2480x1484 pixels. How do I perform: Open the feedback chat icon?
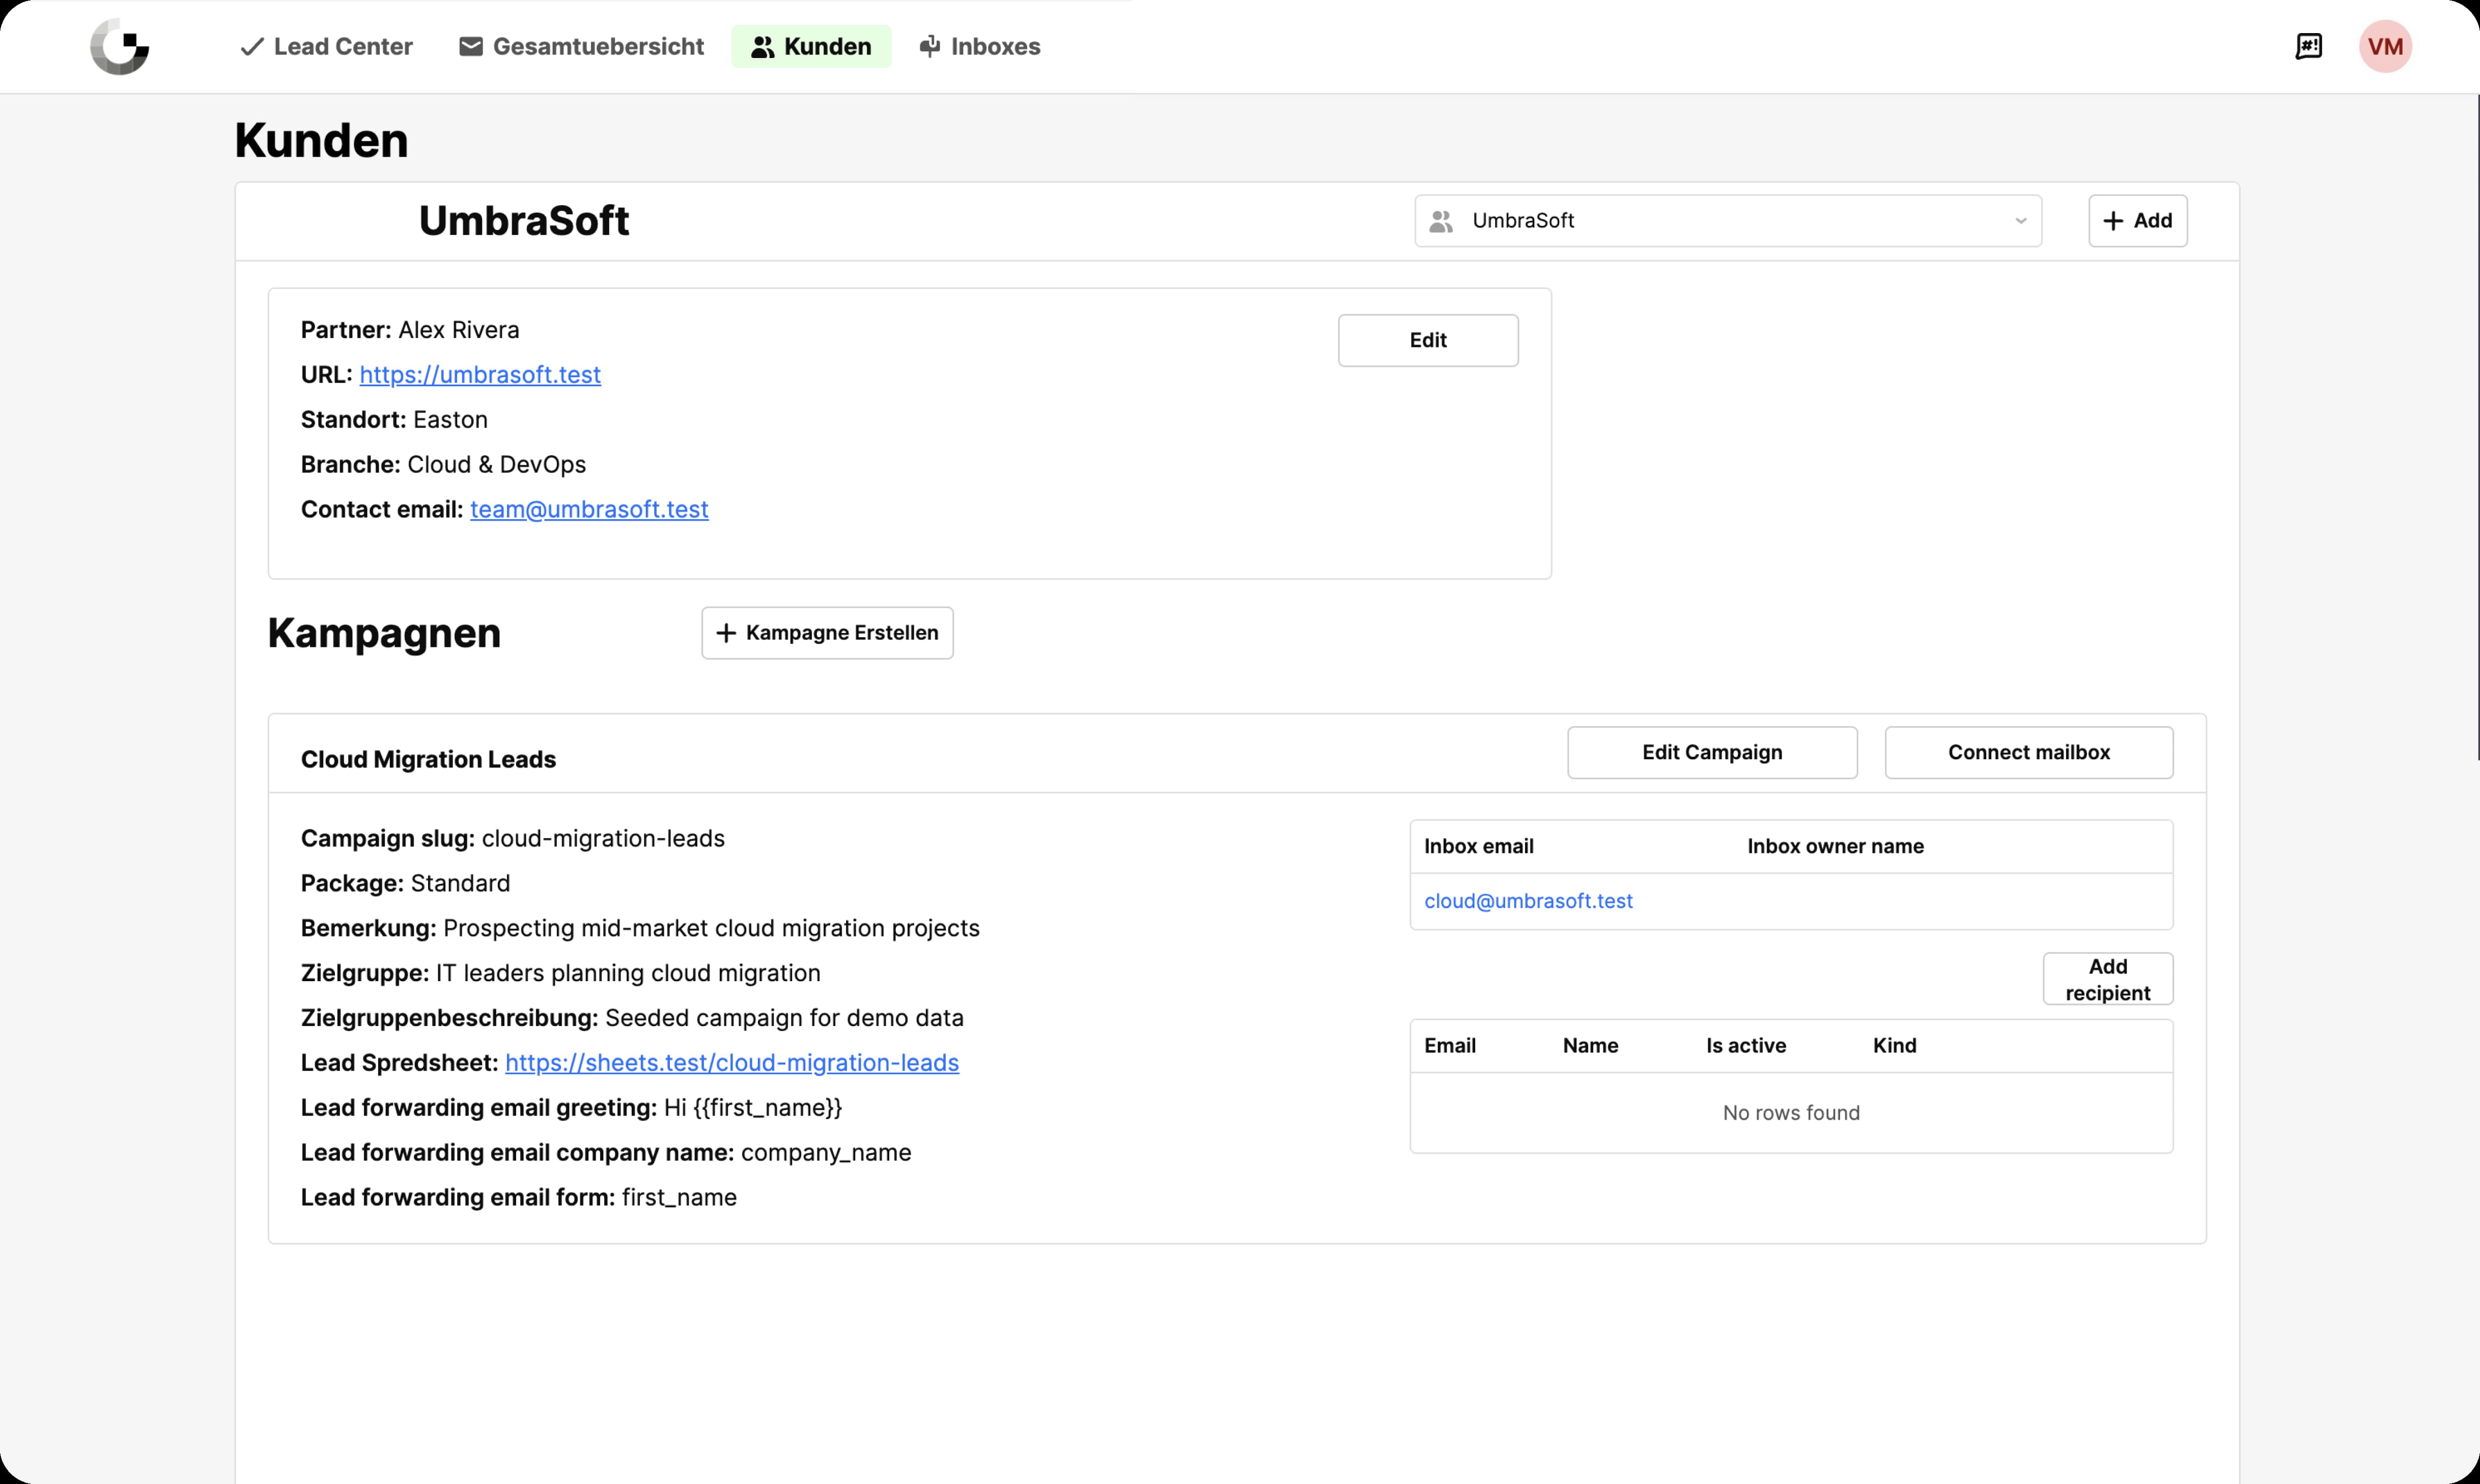[2308, 46]
